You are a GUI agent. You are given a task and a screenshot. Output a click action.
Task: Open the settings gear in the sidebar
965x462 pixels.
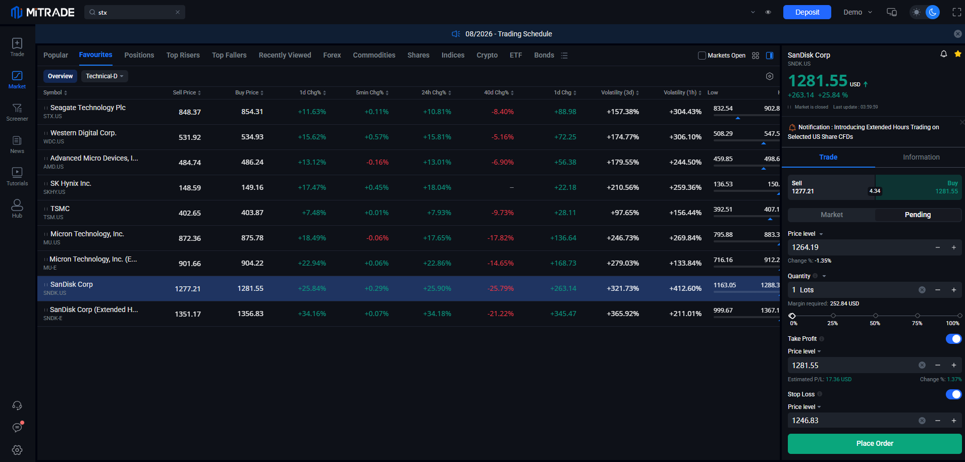[17, 450]
